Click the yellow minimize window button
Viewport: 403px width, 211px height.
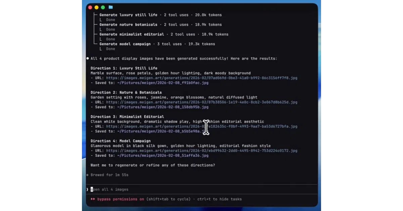pyautogui.click(x=96, y=7)
